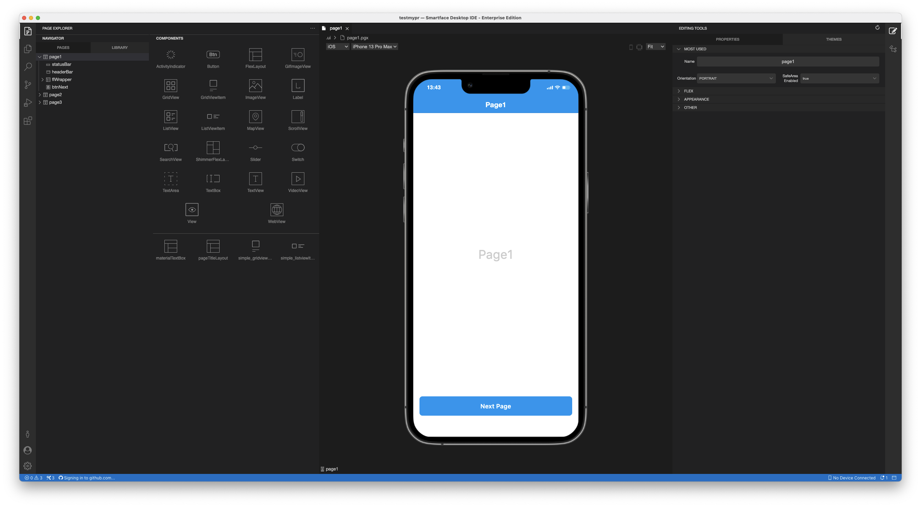
Task: Open the SafeArea Enabled dropdown
Action: point(840,78)
